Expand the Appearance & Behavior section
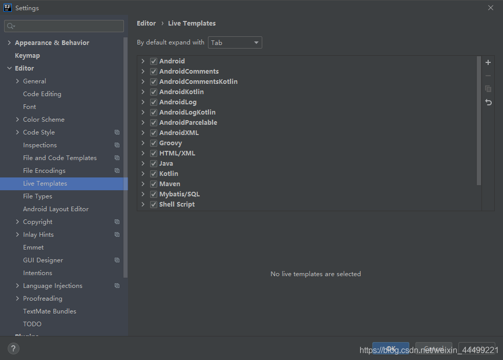The height and width of the screenshot is (360, 503). [9, 42]
